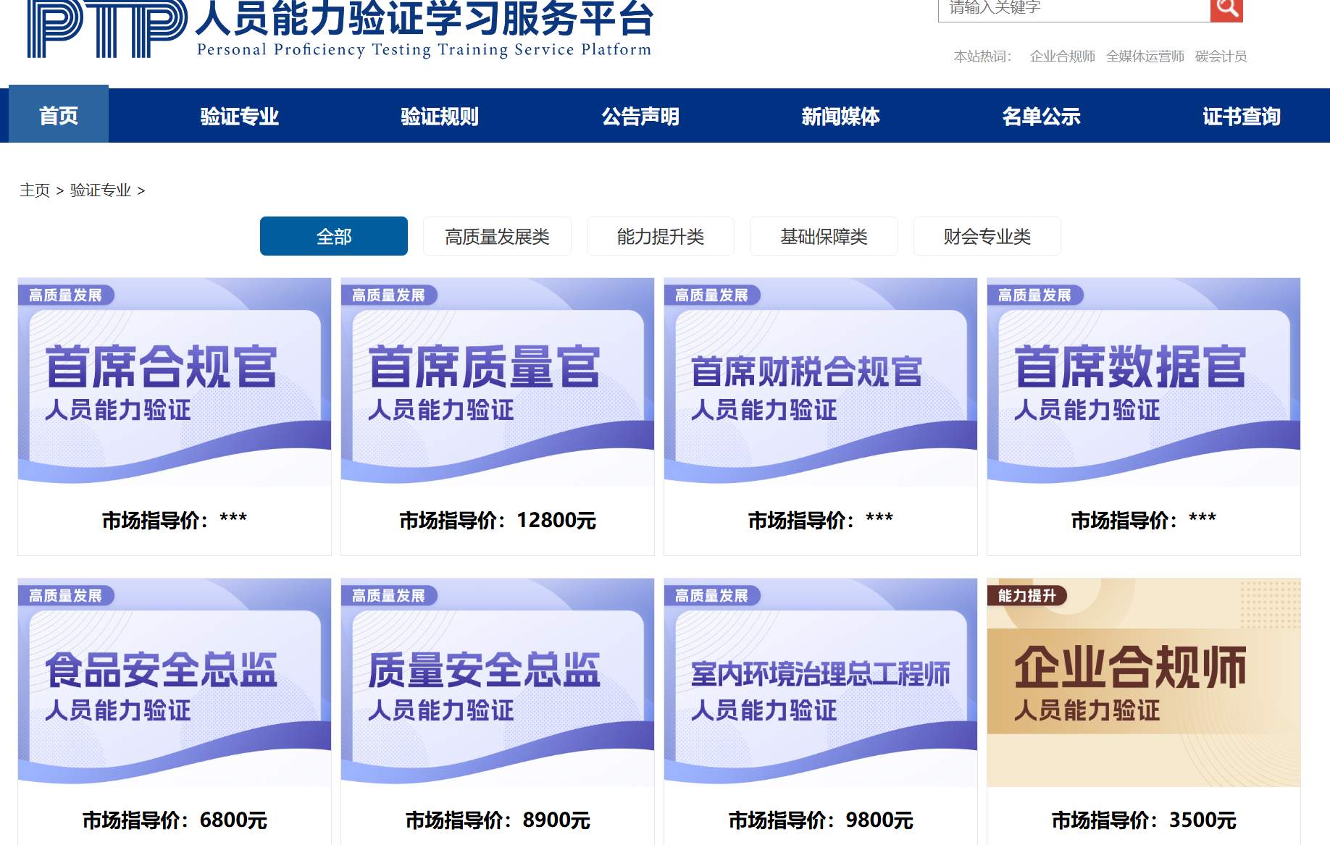1330x845 pixels.
Task: Filter by 高质量发展类 category
Action: pyautogui.click(x=497, y=236)
